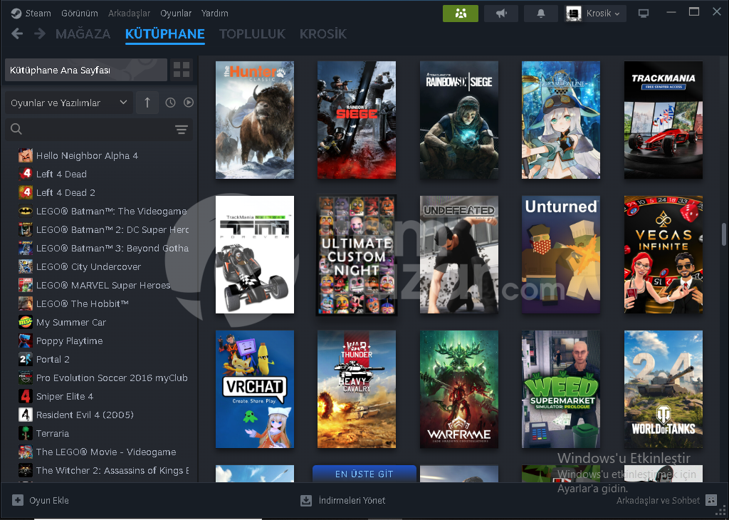Viewport: 729px width, 520px height.
Task: Open the advanced filter options icon
Action: click(x=182, y=130)
